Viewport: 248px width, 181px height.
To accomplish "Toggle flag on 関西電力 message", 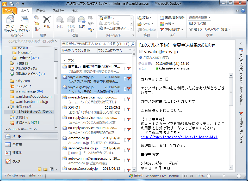I will tap(129, 68).
